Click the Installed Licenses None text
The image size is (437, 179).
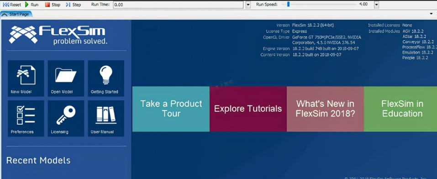407,25
